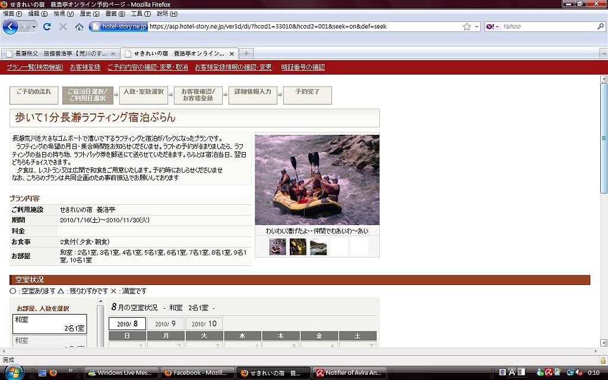Click the Windows Start orb
Image resolution: width=608 pixels, height=380 pixels.
coord(13,372)
